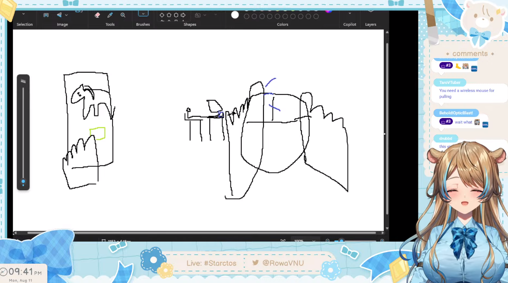
Task: Click the wireless mouse comment text
Action: tap(467, 93)
